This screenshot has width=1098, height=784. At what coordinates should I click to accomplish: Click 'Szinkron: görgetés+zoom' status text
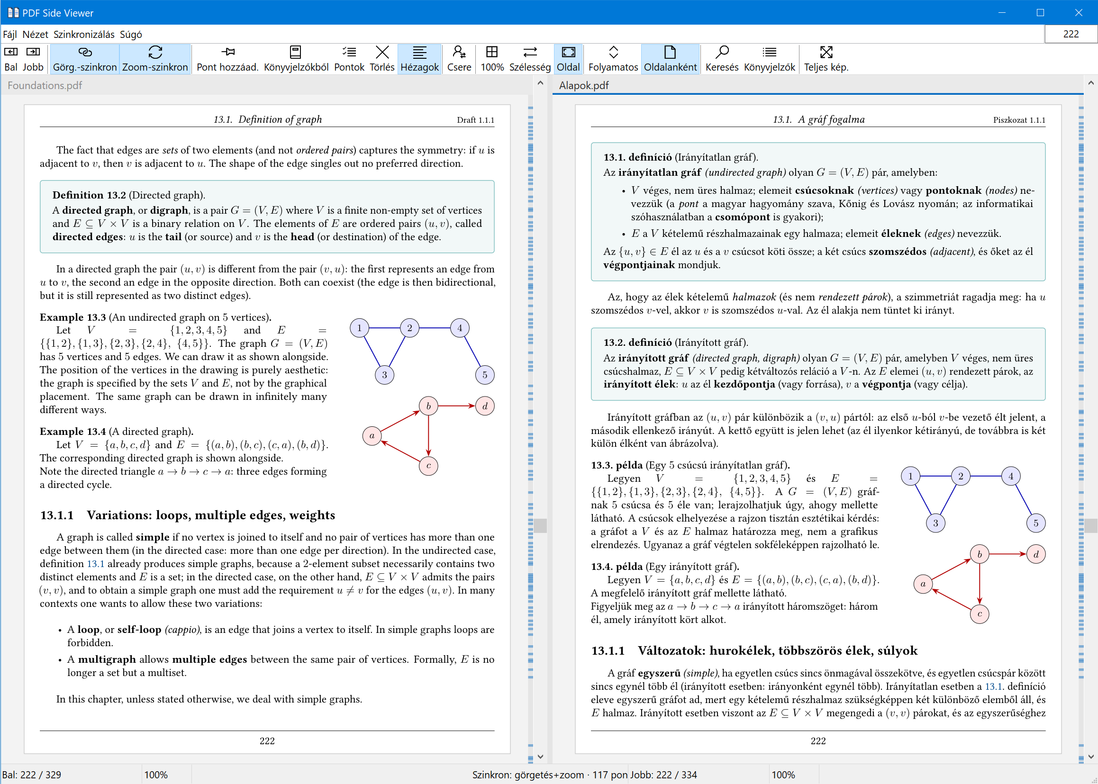528,775
